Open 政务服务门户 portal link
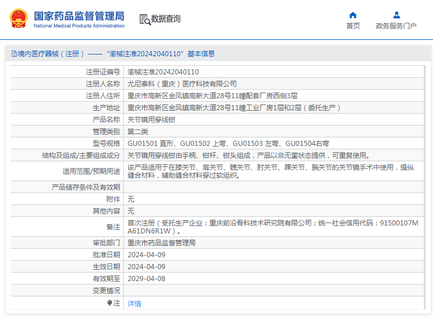 [396, 26]
